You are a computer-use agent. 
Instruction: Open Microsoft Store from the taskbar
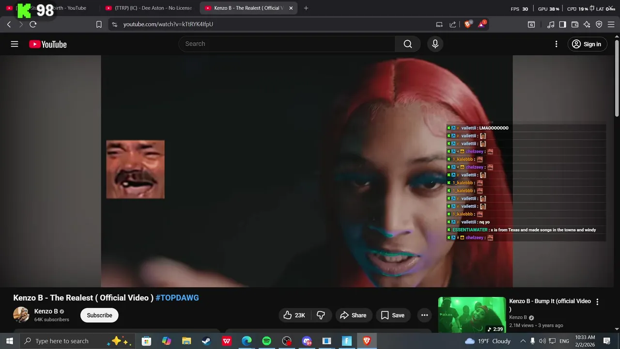(146, 341)
